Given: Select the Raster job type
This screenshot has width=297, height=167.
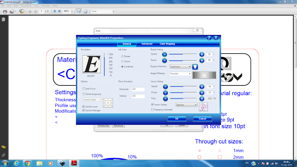Looking at the screenshot, I should [122, 56].
